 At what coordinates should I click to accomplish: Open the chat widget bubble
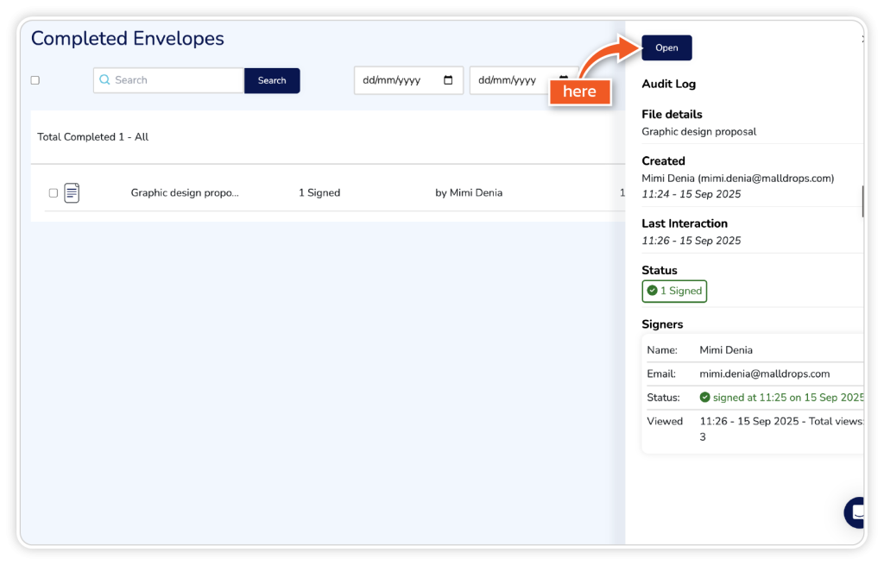tap(856, 512)
